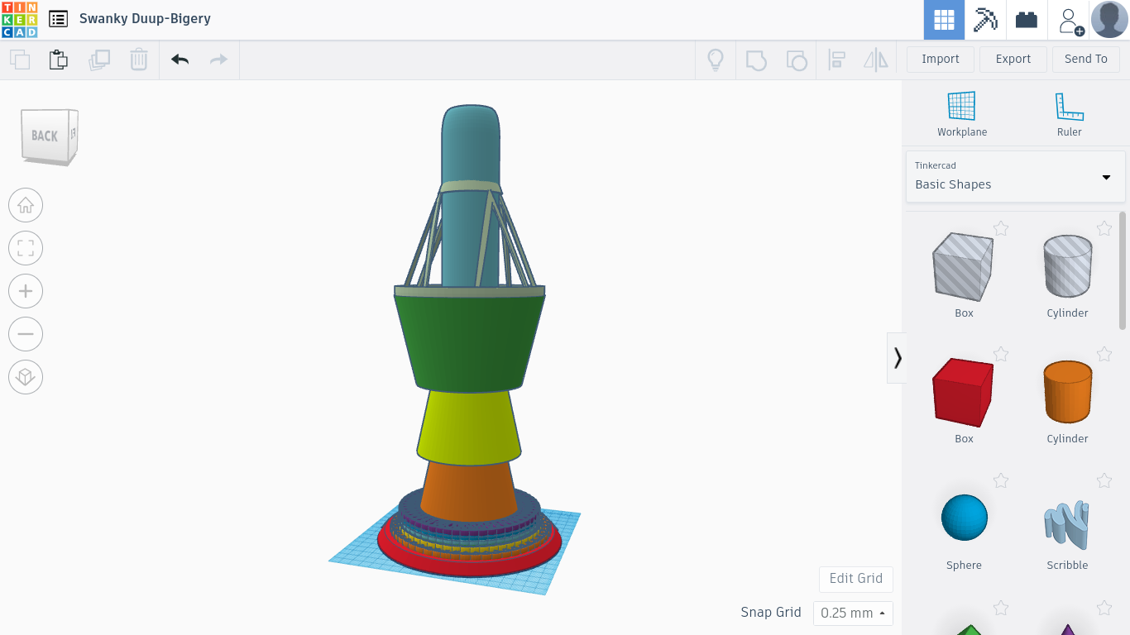Open the designs list icon
The image size is (1130, 635).
pyautogui.click(x=58, y=19)
